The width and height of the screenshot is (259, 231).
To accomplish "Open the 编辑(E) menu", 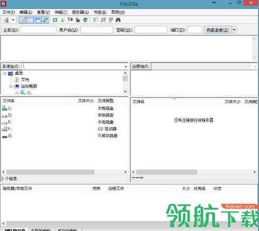I will pos(26,12).
